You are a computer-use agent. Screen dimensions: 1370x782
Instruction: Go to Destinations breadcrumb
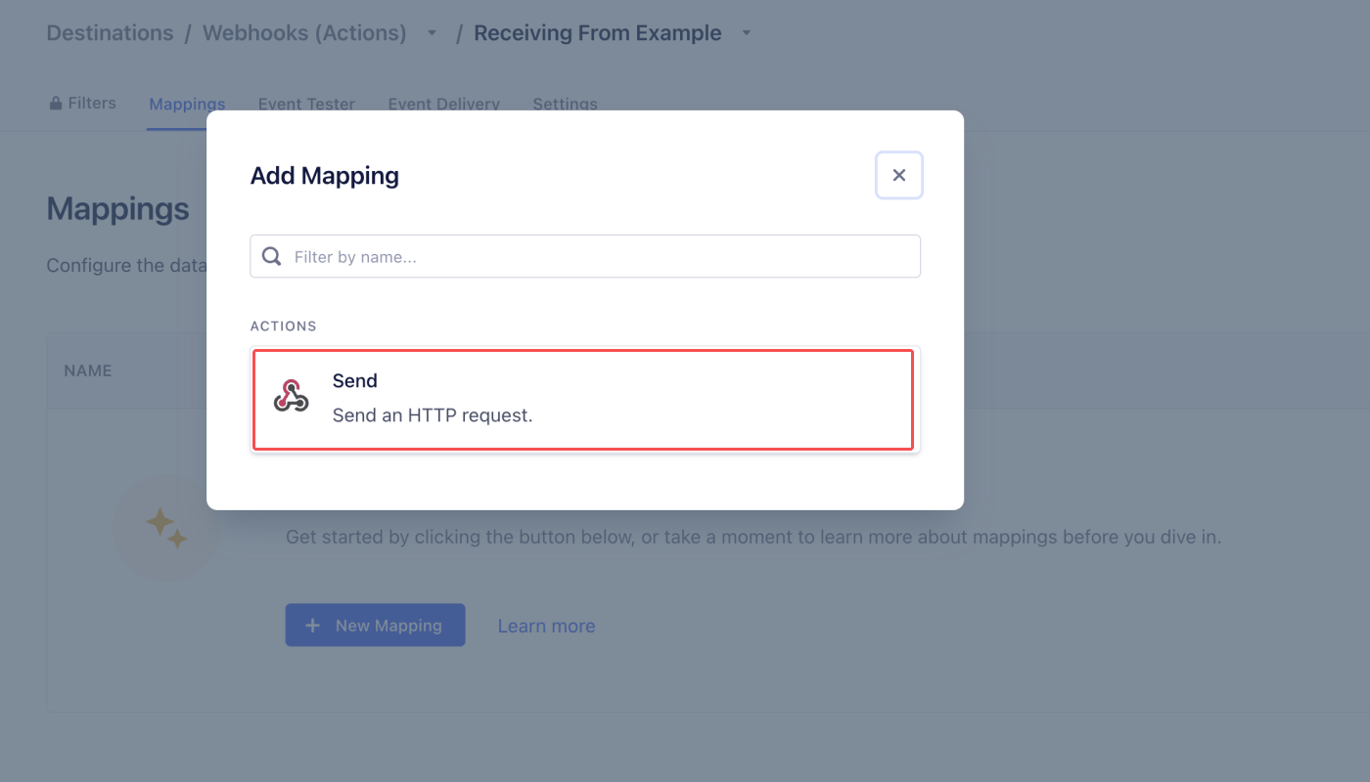pyautogui.click(x=110, y=33)
